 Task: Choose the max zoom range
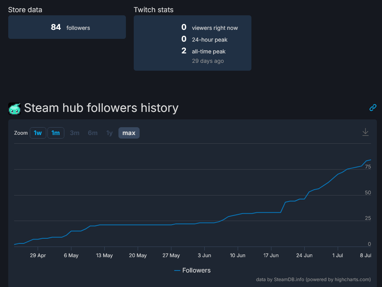129,133
